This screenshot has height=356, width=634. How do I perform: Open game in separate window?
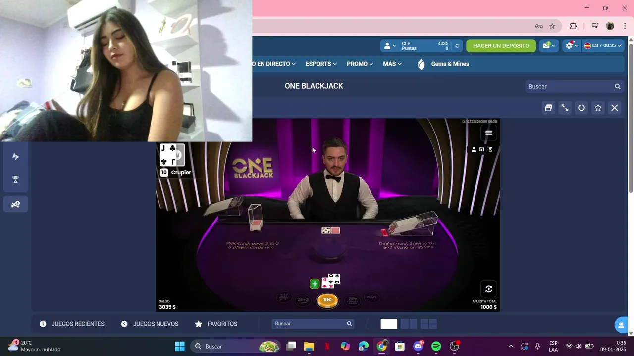pyautogui.click(x=548, y=108)
